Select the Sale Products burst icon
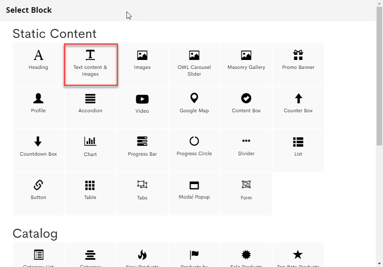Screen dimensions: 383x267 pyautogui.click(x=246, y=255)
